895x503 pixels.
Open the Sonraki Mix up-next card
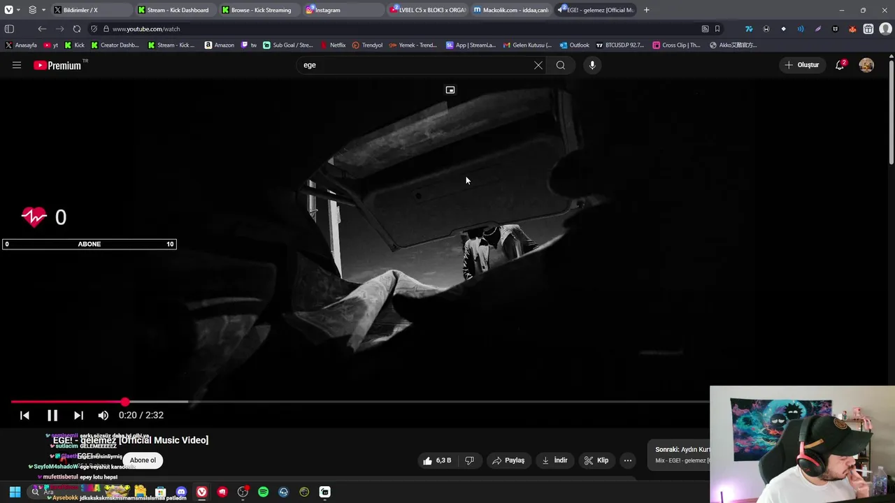pos(680,455)
